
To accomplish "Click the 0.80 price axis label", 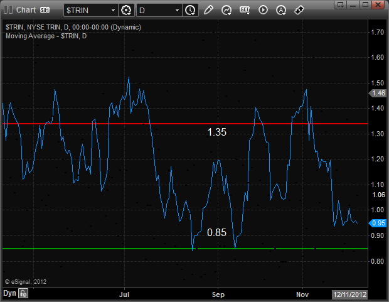I will pyautogui.click(x=377, y=261).
